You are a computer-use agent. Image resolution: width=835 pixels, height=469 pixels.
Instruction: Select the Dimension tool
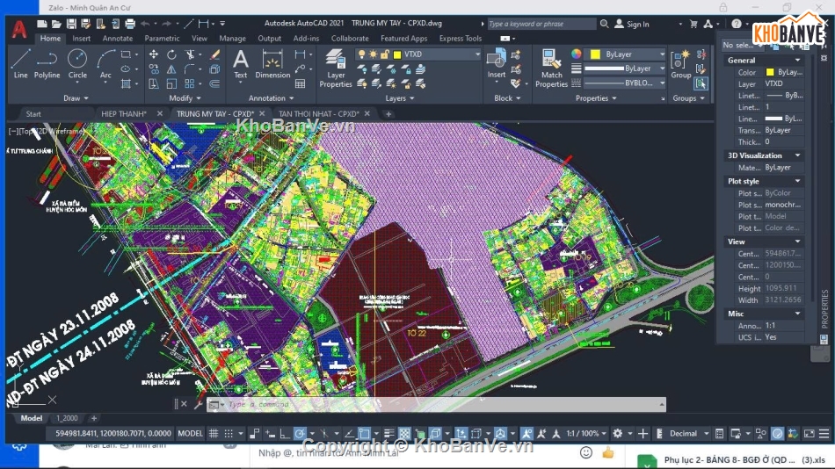[x=272, y=64]
